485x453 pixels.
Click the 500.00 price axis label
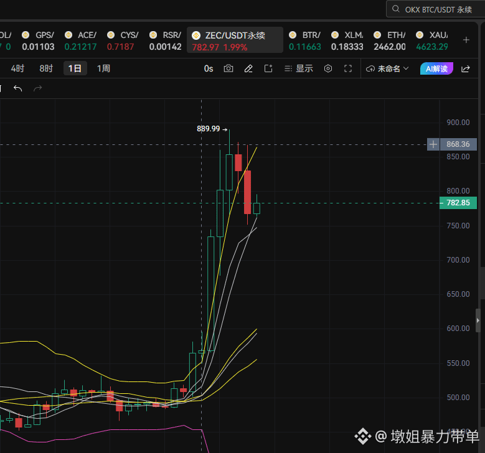click(458, 398)
